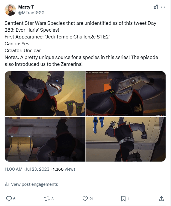Open Matty T's profile avatar
This screenshot has height=206, width=171.
[10, 10]
